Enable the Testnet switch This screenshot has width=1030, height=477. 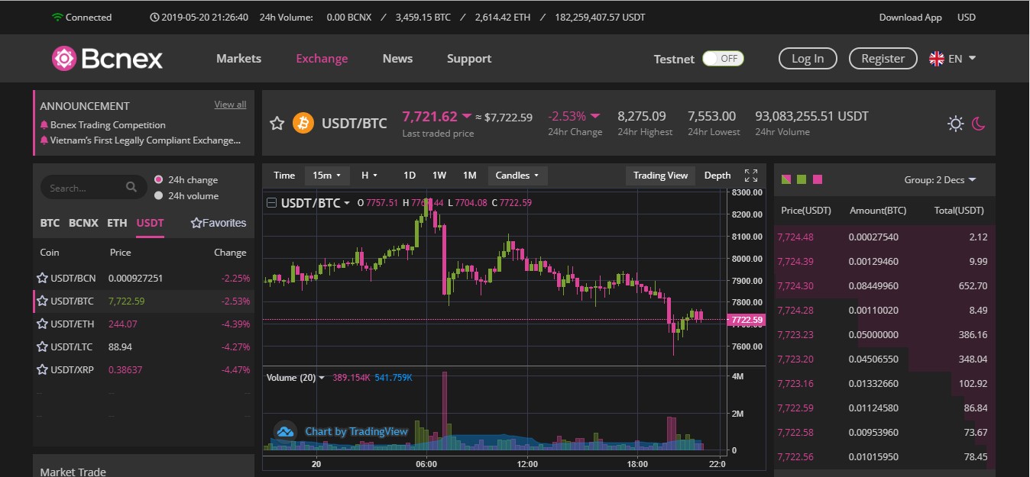click(723, 58)
